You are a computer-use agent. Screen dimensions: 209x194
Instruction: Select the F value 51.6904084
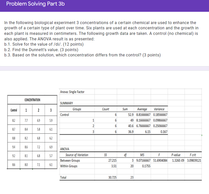[x=160, y=160]
